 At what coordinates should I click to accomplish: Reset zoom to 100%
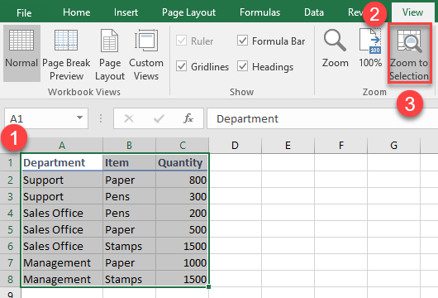tap(370, 48)
